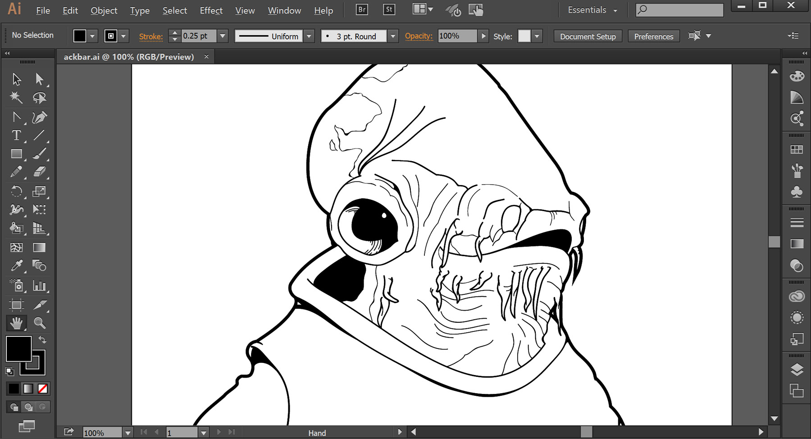Open the Layers panel icon
This screenshot has width=811, height=439.
coord(797,370)
